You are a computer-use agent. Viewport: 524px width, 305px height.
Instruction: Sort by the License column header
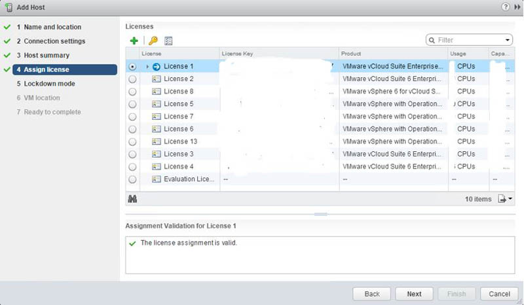179,54
